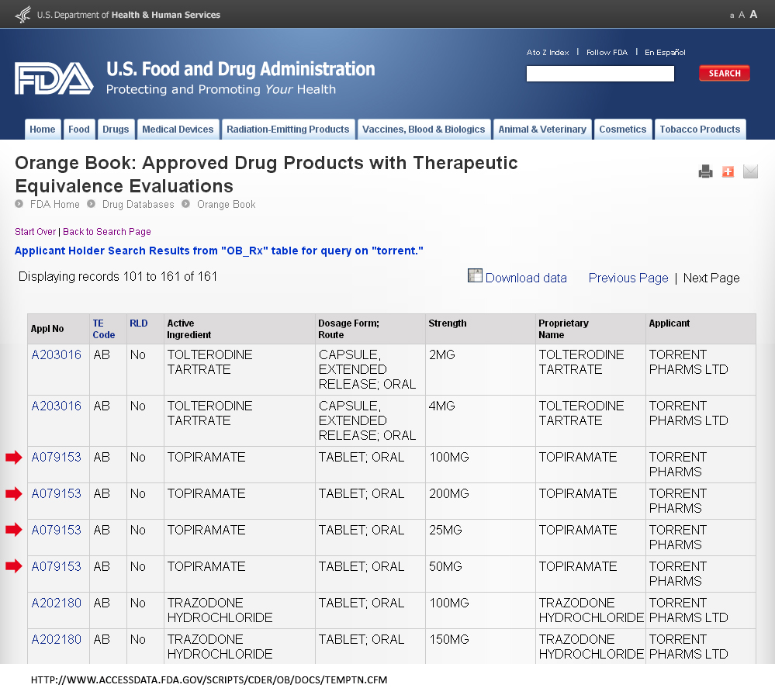Click the TE Code column header
The width and height of the screenshot is (775, 695).
(103, 329)
